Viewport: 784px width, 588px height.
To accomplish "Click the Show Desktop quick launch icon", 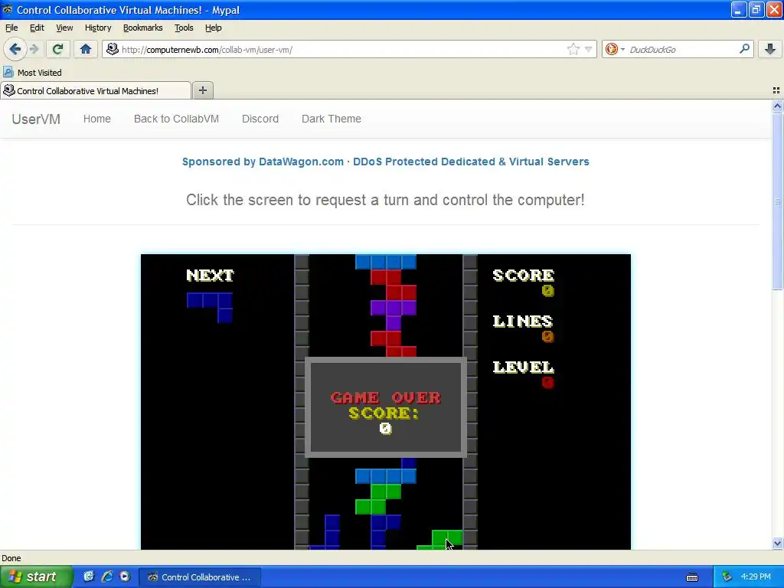I will coord(89,577).
